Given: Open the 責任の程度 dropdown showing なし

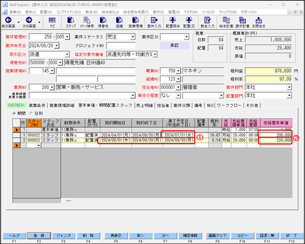Looking at the screenshot, I should [x=178, y=96].
